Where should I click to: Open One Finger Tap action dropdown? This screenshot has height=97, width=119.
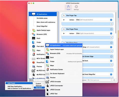coord(111,20)
